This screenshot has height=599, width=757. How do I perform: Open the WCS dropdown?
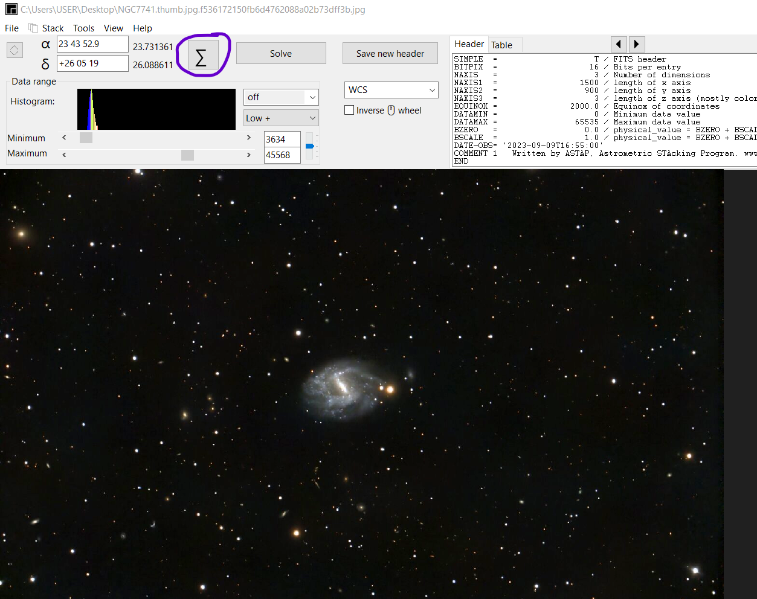(391, 89)
